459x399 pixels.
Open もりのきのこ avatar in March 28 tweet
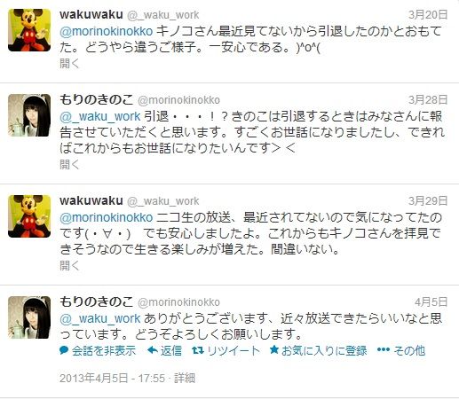tap(29, 115)
